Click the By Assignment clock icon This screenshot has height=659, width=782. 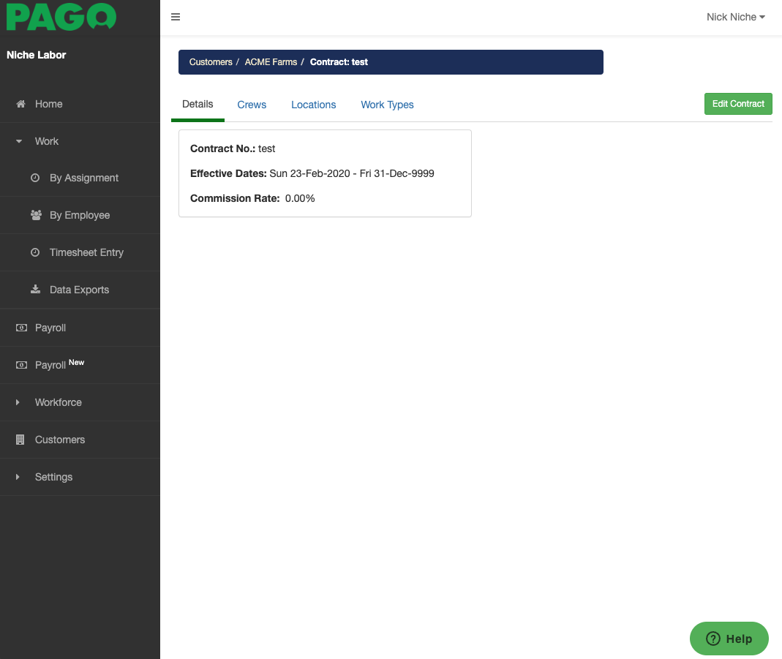point(35,178)
